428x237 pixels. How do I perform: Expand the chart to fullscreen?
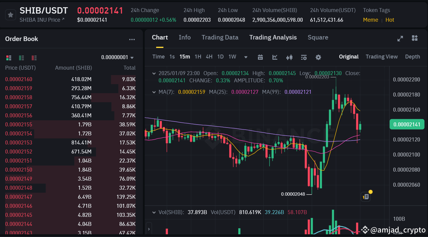[x=400, y=38]
